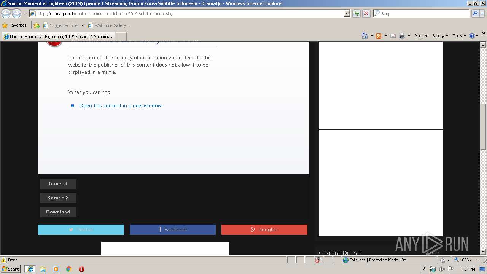Click the browser Forward arrow button

(16, 14)
